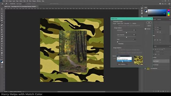171x96 pixels.
Task: Select the Rectangular Marquee tool
Action: pos(2,11)
